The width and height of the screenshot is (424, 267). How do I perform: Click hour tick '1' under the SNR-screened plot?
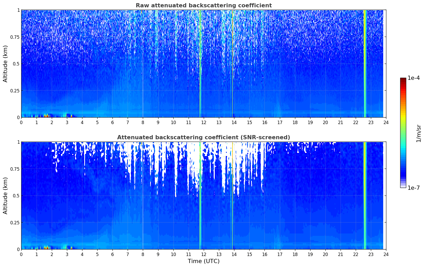(36, 254)
